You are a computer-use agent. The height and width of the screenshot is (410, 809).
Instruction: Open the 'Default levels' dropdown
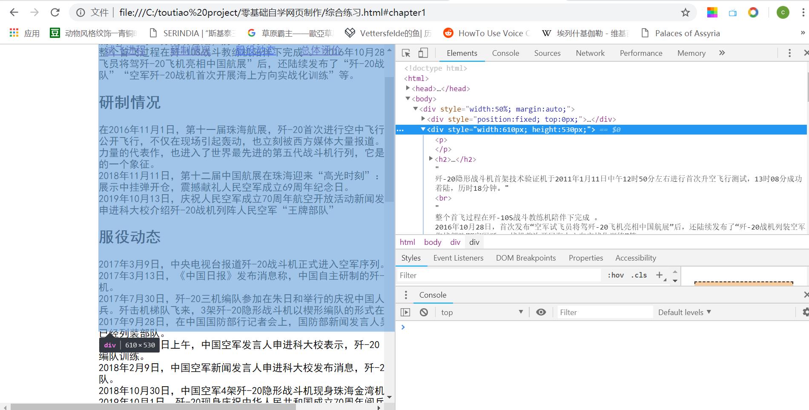684,312
